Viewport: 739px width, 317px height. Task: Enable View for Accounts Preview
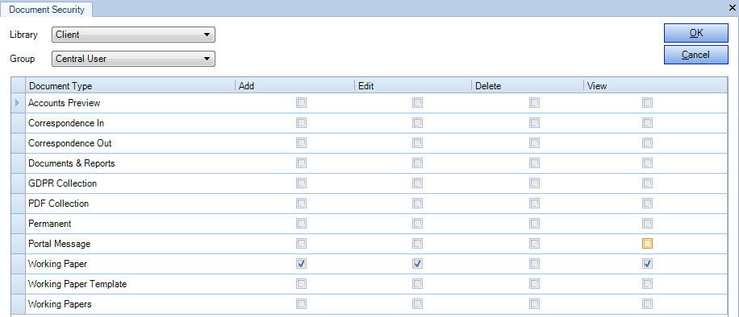tap(647, 102)
